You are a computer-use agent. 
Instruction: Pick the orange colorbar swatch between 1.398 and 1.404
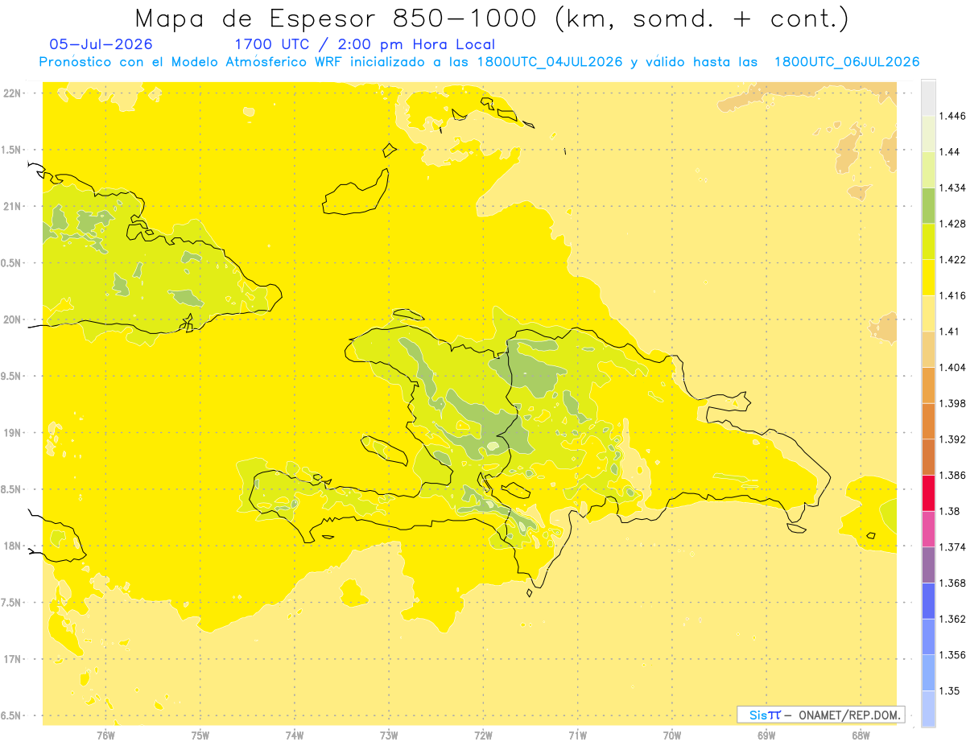[x=928, y=385]
